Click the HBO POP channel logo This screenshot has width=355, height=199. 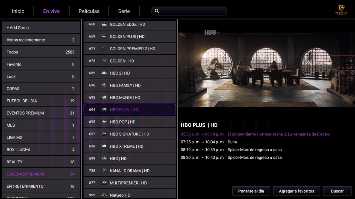coord(104,122)
